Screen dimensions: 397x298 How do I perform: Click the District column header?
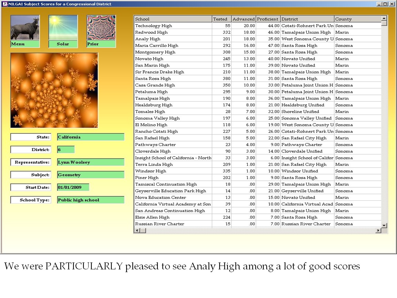[x=307, y=19]
